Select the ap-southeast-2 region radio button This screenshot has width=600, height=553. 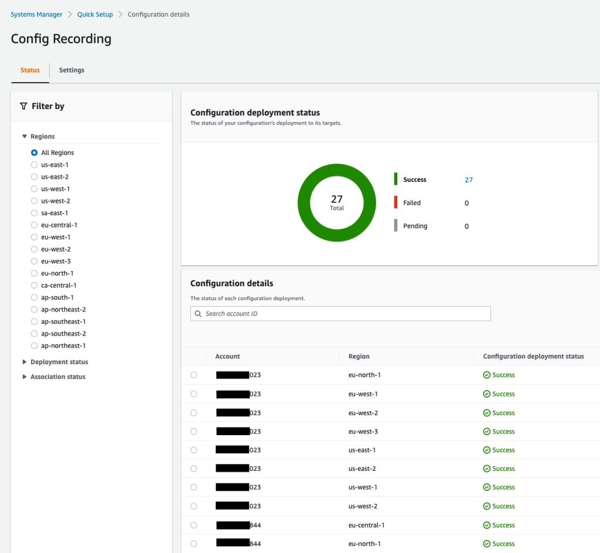(x=34, y=334)
